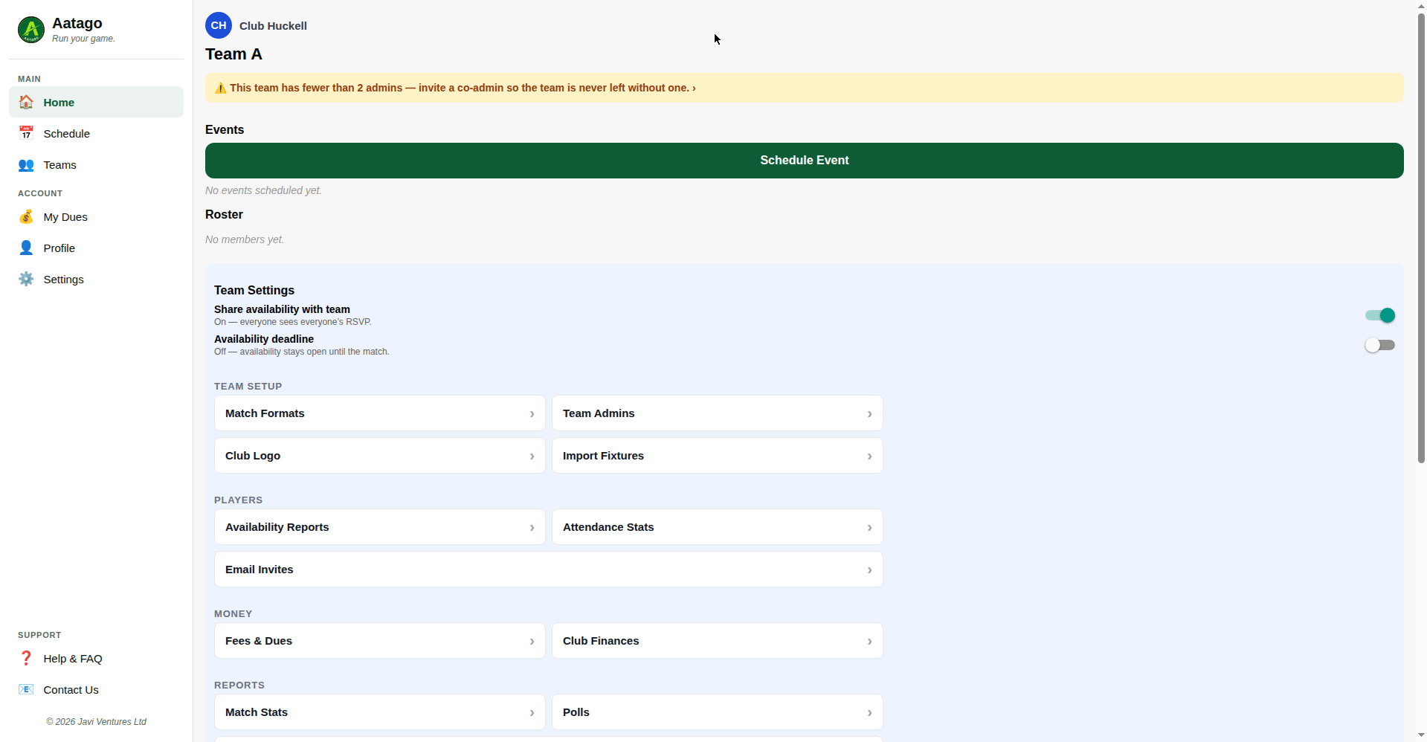This screenshot has width=1427, height=742.
Task: Click the Team A heading
Action: [x=233, y=54]
